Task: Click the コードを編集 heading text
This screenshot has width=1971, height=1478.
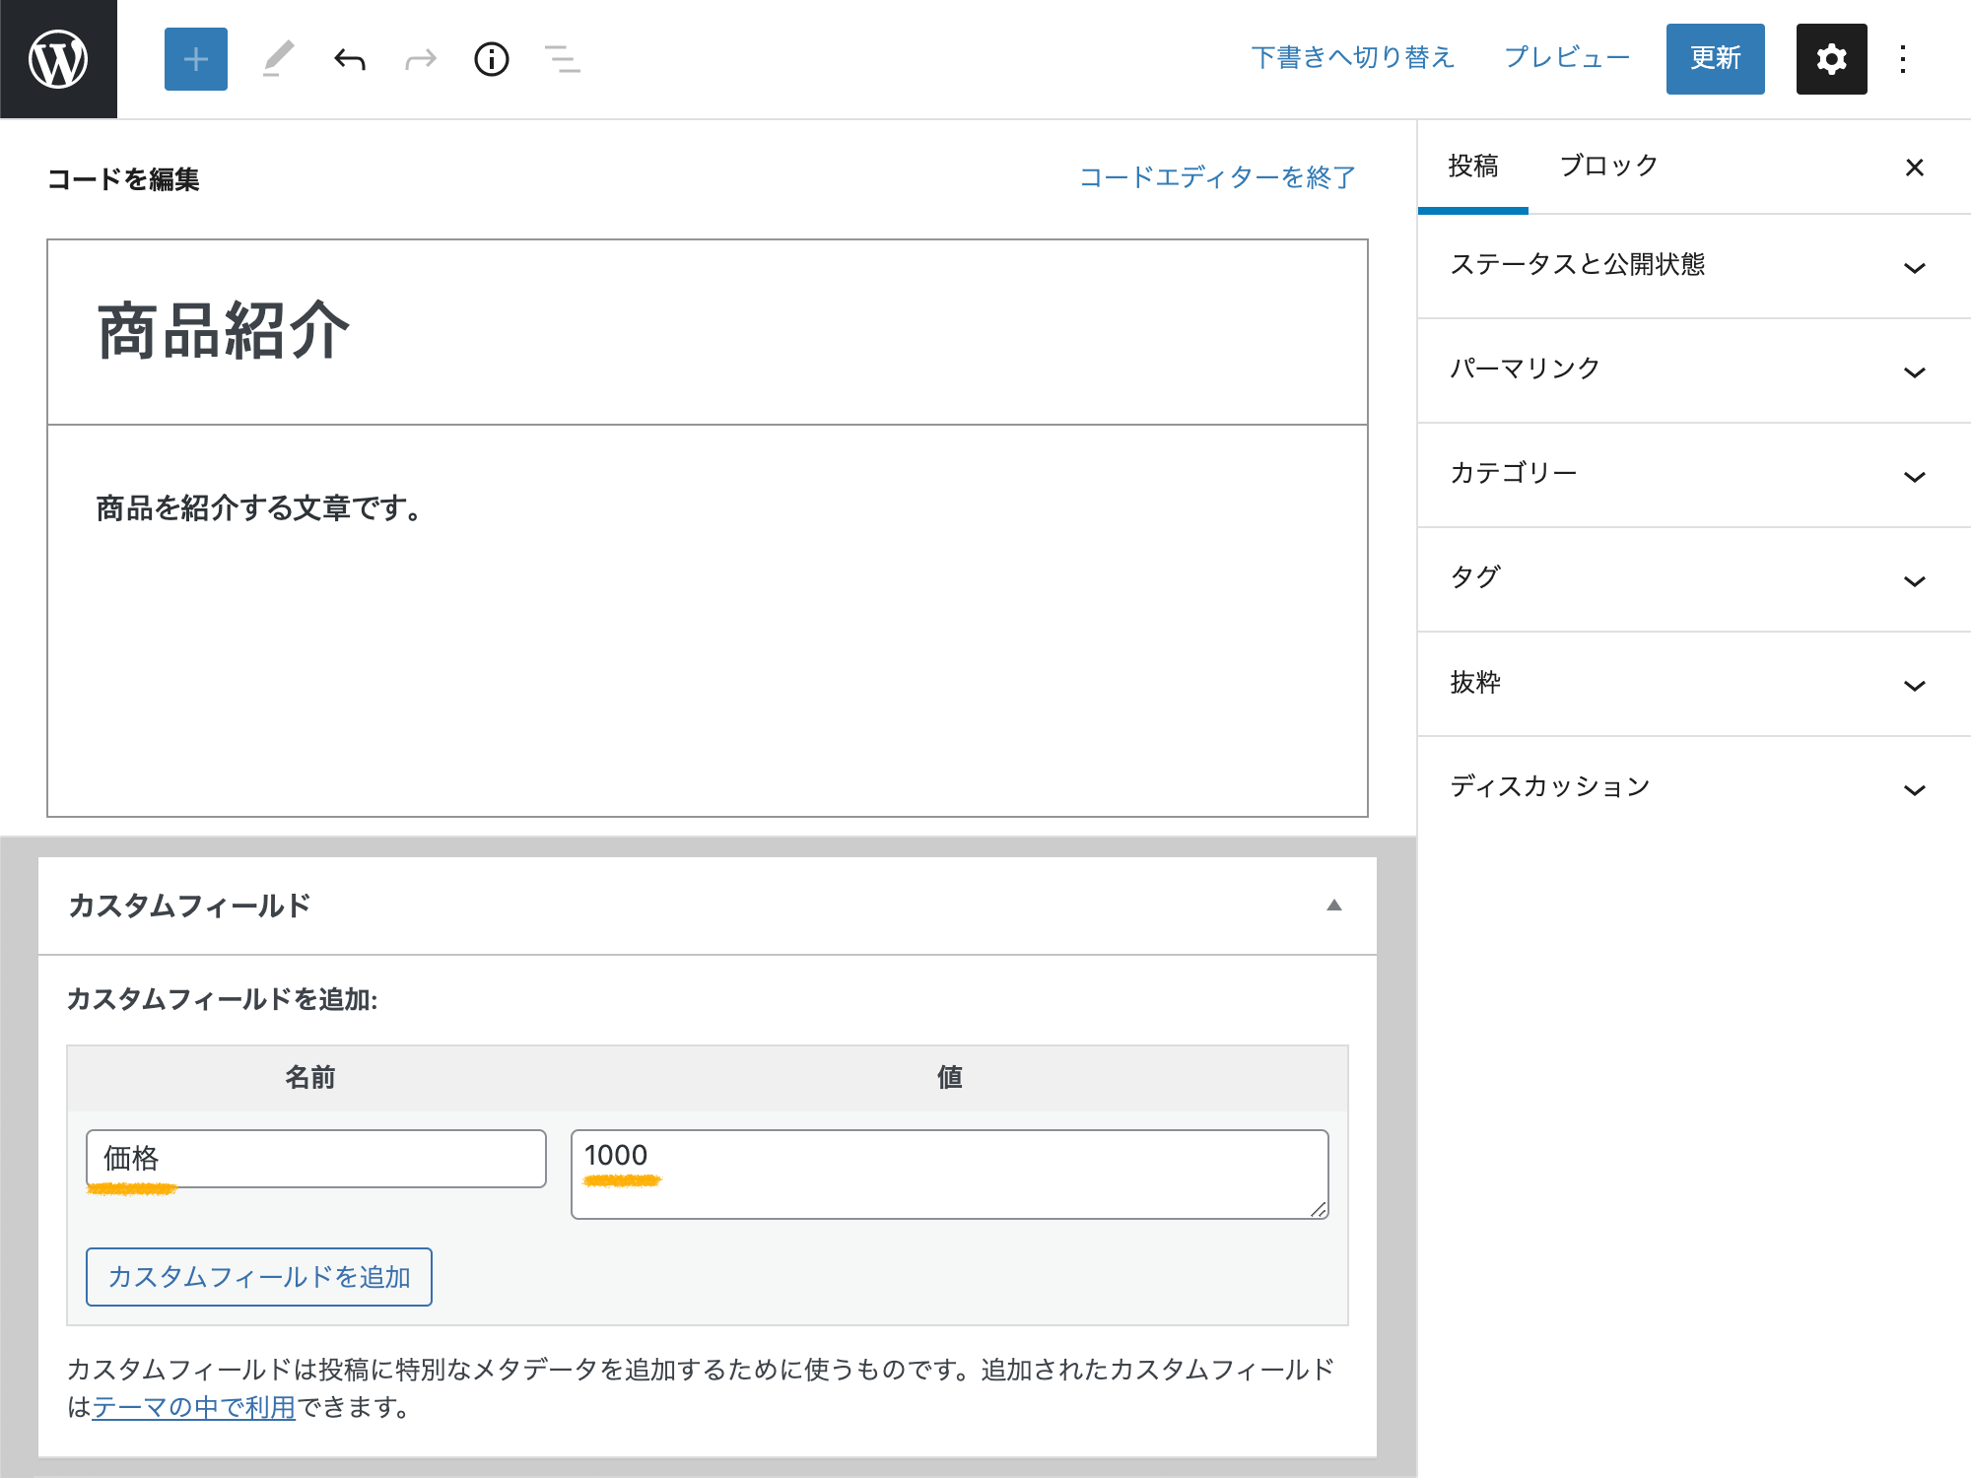Action: (123, 179)
